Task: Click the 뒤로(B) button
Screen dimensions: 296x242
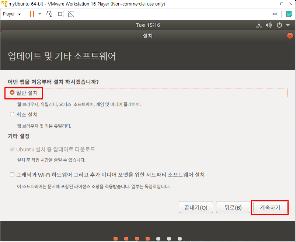Action: (233, 207)
